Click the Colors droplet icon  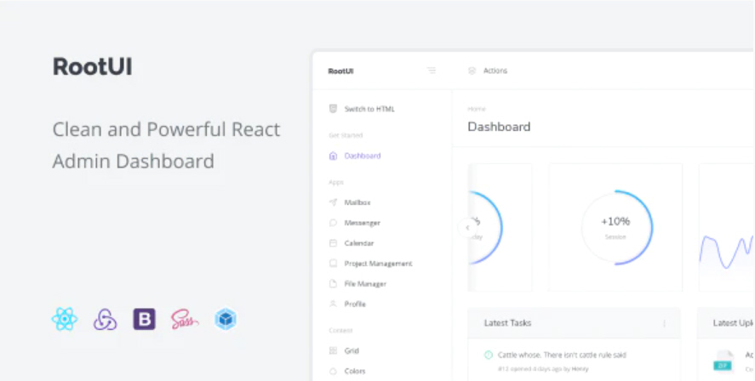click(333, 371)
